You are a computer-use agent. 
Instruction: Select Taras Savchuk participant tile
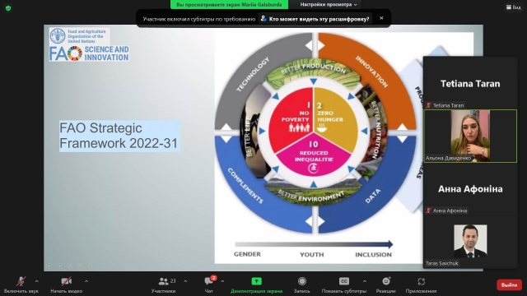(470, 241)
